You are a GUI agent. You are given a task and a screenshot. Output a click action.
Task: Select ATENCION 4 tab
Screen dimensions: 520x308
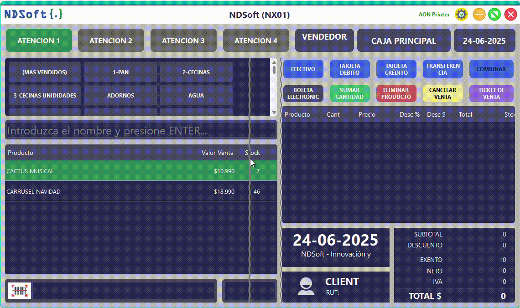click(x=256, y=41)
